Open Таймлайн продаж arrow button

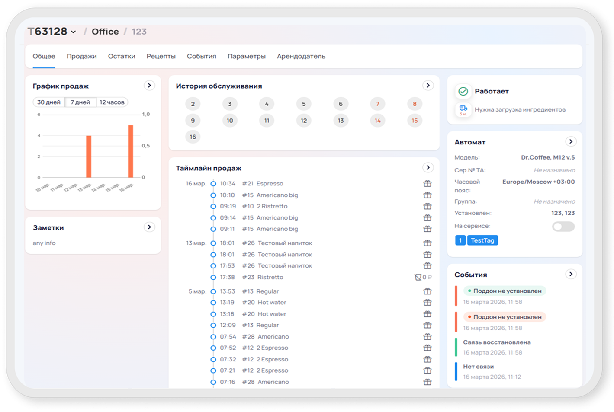point(428,168)
